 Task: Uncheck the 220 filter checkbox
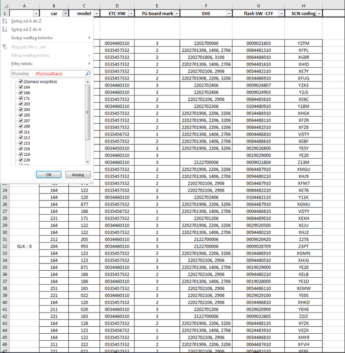point(21,160)
